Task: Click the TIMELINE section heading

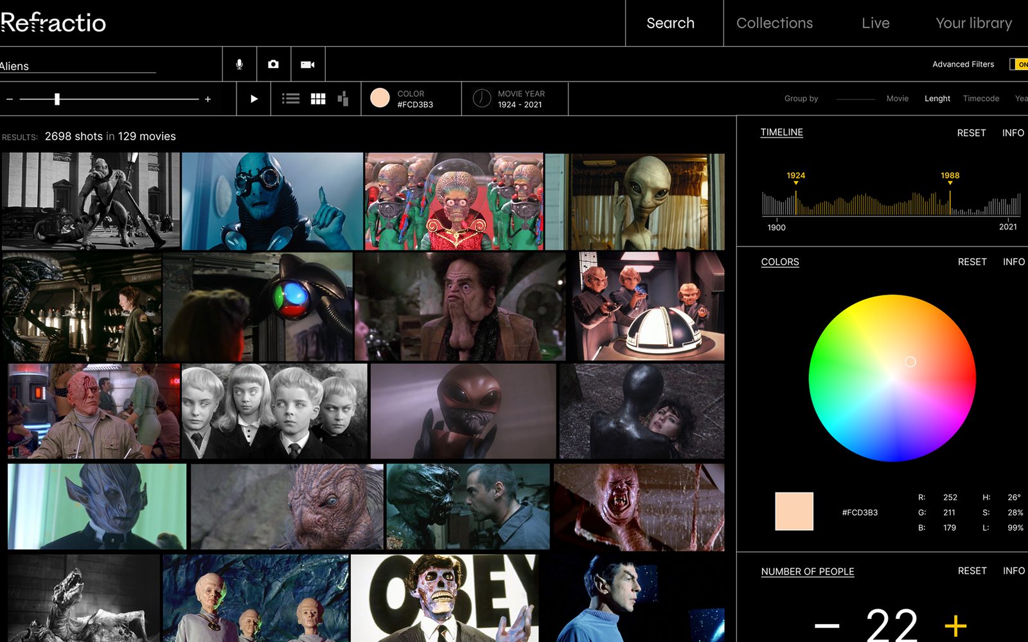Action: pos(782,132)
